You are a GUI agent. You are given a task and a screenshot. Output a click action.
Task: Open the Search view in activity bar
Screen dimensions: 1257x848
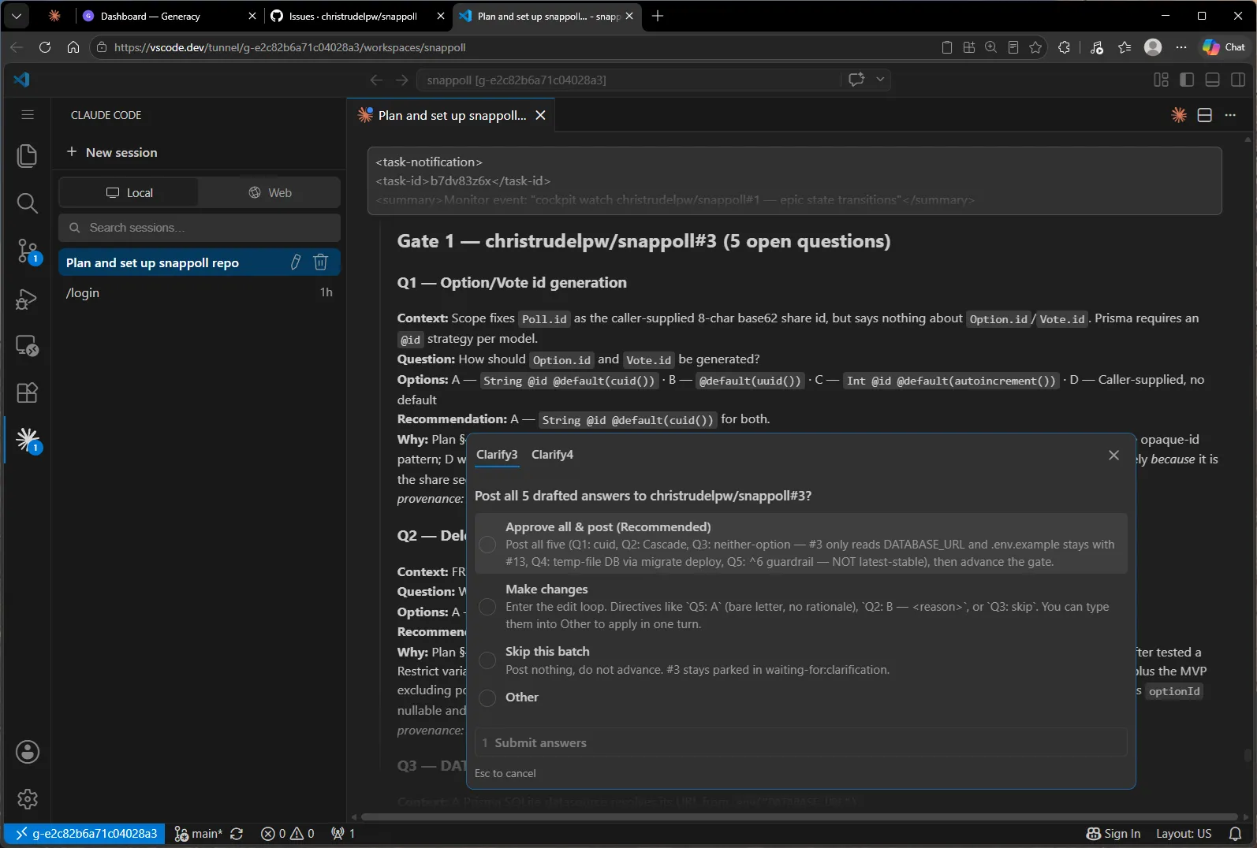(x=27, y=203)
